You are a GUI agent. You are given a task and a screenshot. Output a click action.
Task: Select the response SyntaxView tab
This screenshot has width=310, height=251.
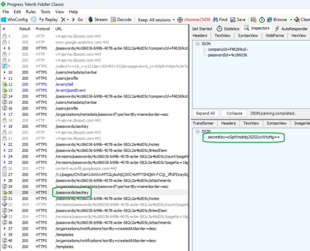coord(277,123)
